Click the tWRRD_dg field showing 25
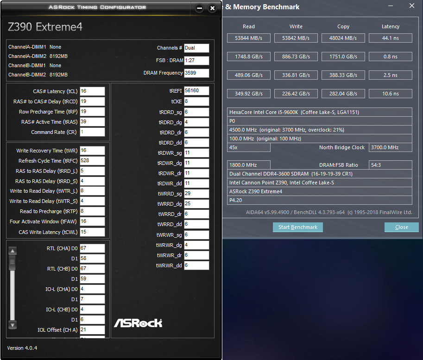The image size is (423, 360). click(x=196, y=204)
